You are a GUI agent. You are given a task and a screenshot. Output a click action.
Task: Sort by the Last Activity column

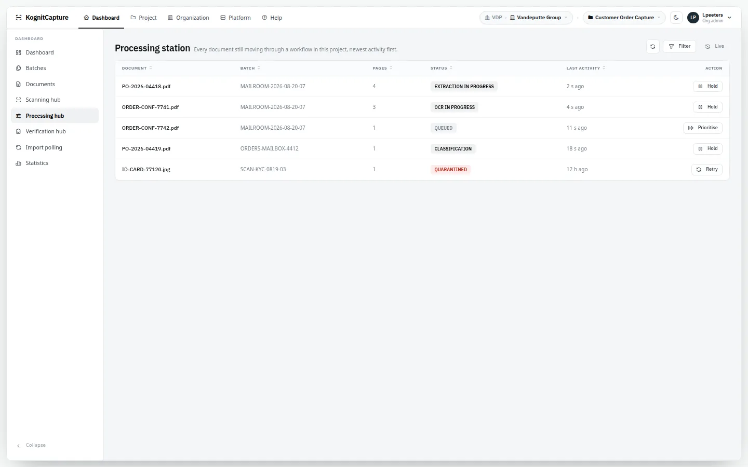pyautogui.click(x=586, y=68)
